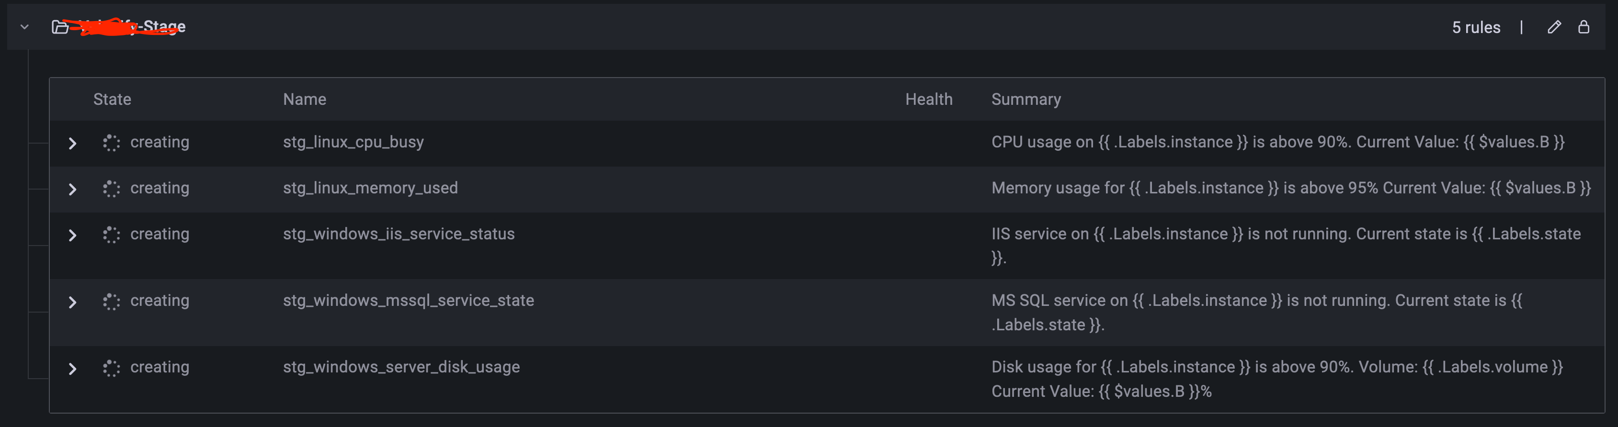The width and height of the screenshot is (1618, 427).
Task: Click the Name column header
Action: click(305, 99)
